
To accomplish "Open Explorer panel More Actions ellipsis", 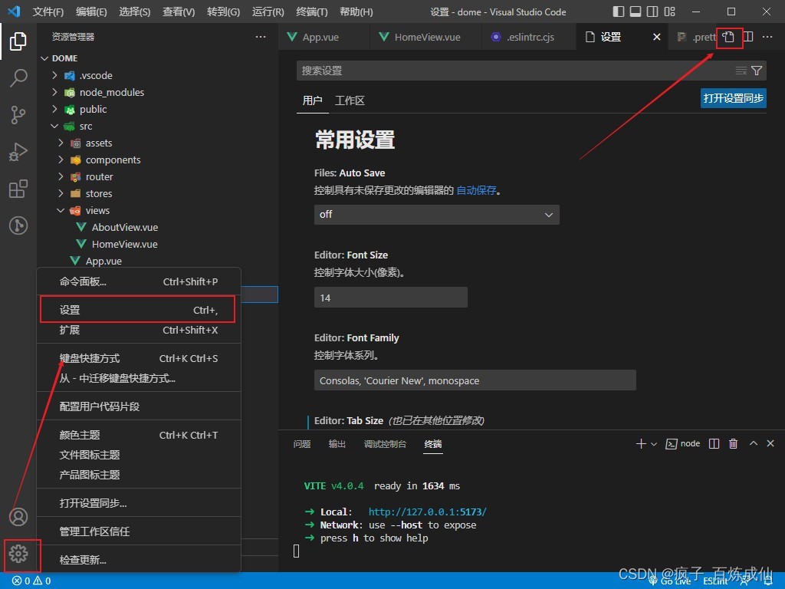I will click(x=261, y=37).
